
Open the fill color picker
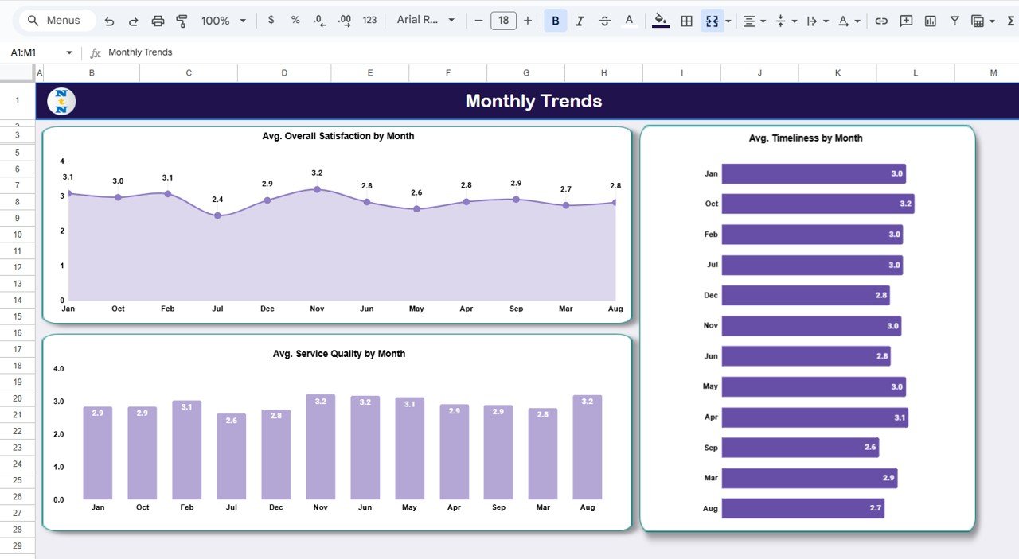pos(660,21)
